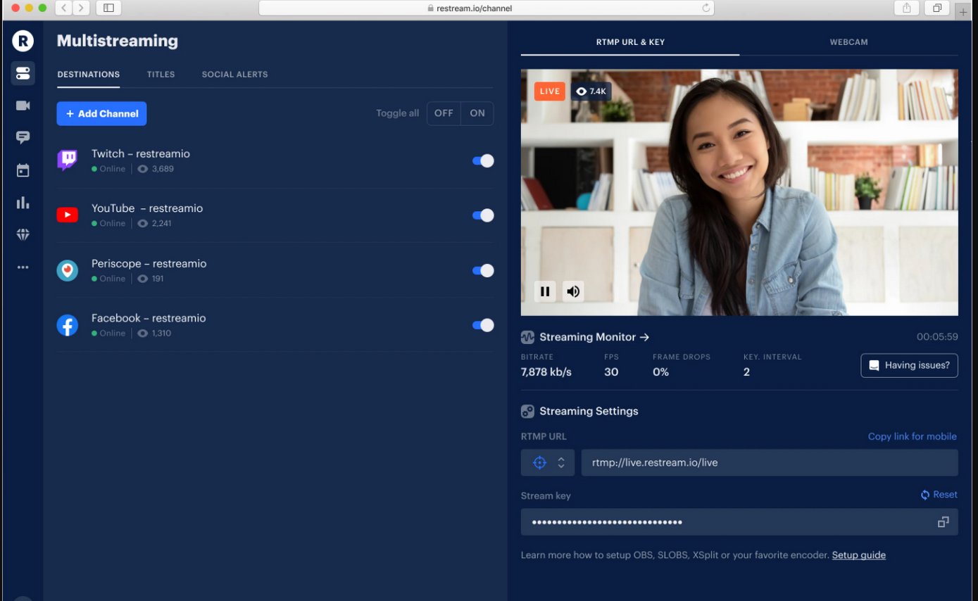Viewport: 978px width, 601px height.
Task: Turn off the YouTube channel toggle
Action: 482,215
